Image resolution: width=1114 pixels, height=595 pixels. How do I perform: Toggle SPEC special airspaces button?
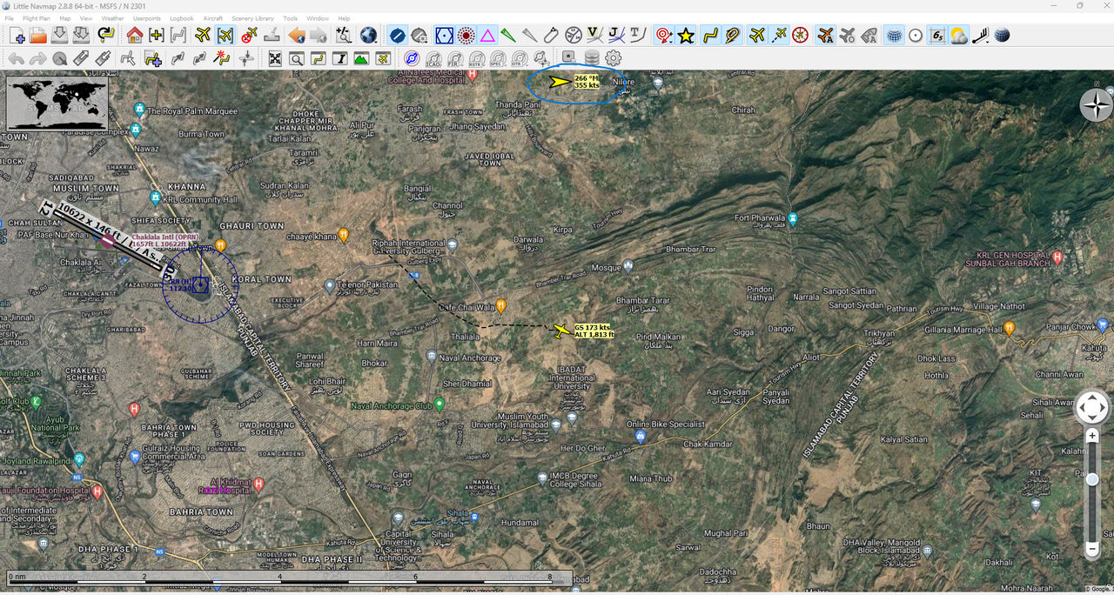pyautogui.click(x=498, y=58)
